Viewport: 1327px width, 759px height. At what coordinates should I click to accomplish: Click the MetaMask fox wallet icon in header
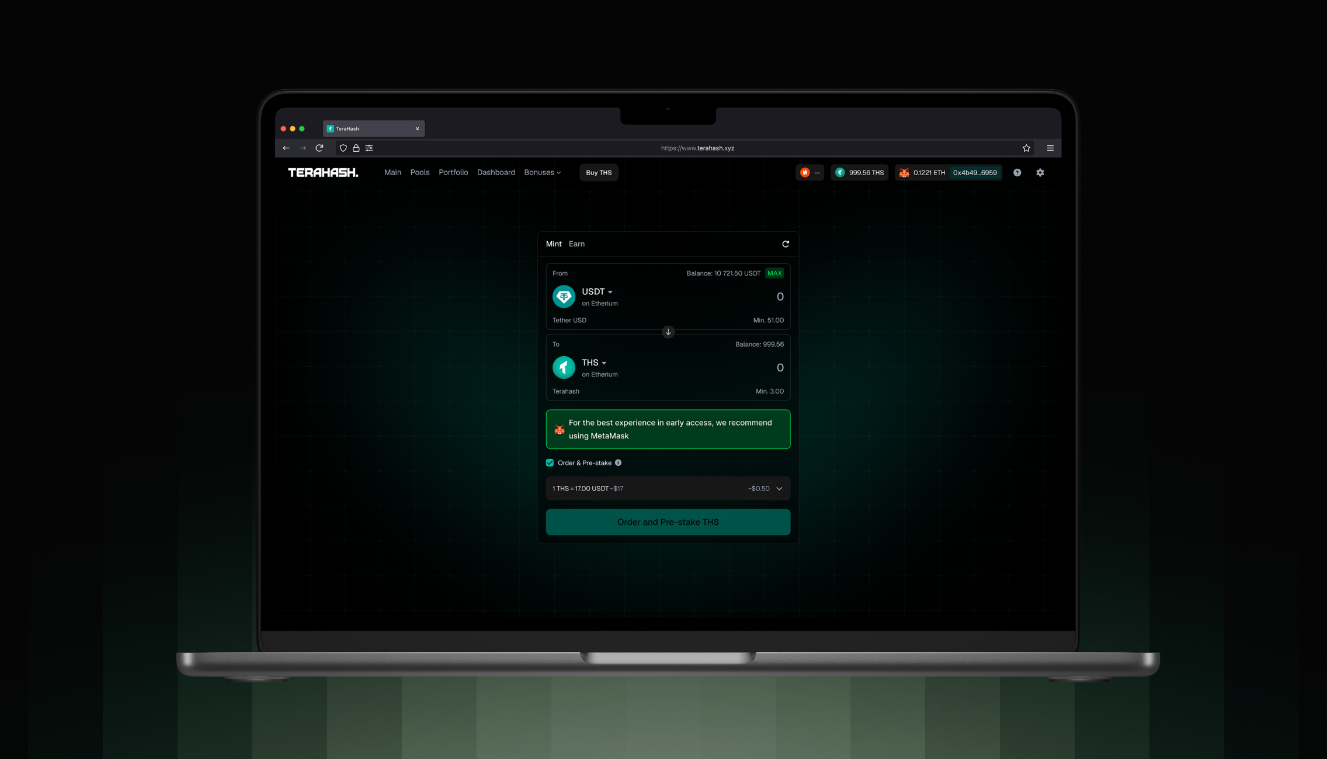pyautogui.click(x=904, y=172)
